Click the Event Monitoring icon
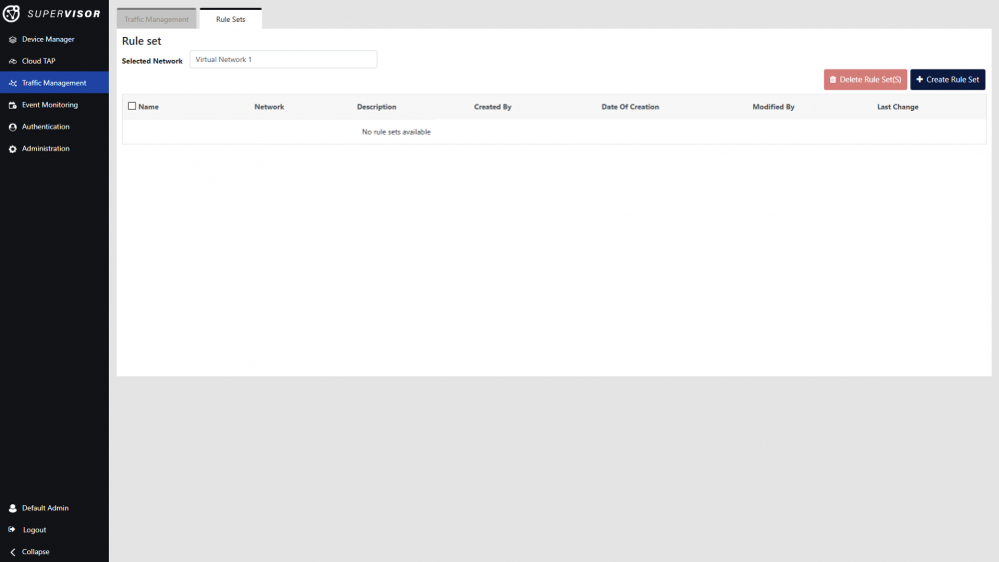Screen dimensions: 999x562 (13, 105)
